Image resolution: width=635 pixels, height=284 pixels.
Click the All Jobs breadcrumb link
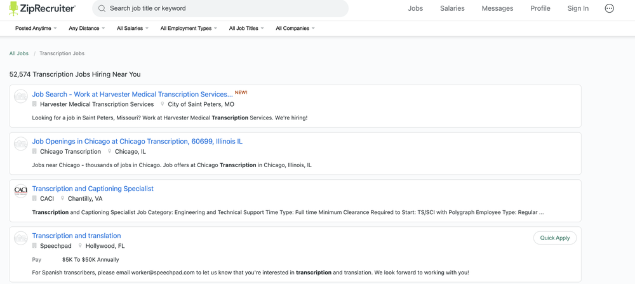point(19,53)
